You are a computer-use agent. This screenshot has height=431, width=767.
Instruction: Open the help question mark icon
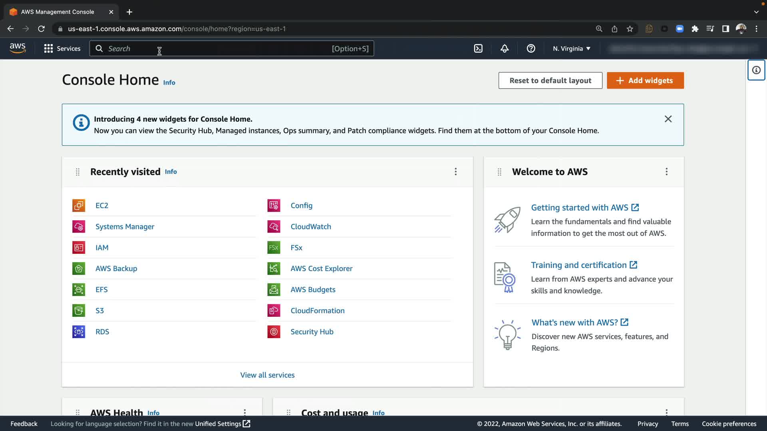click(531, 49)
